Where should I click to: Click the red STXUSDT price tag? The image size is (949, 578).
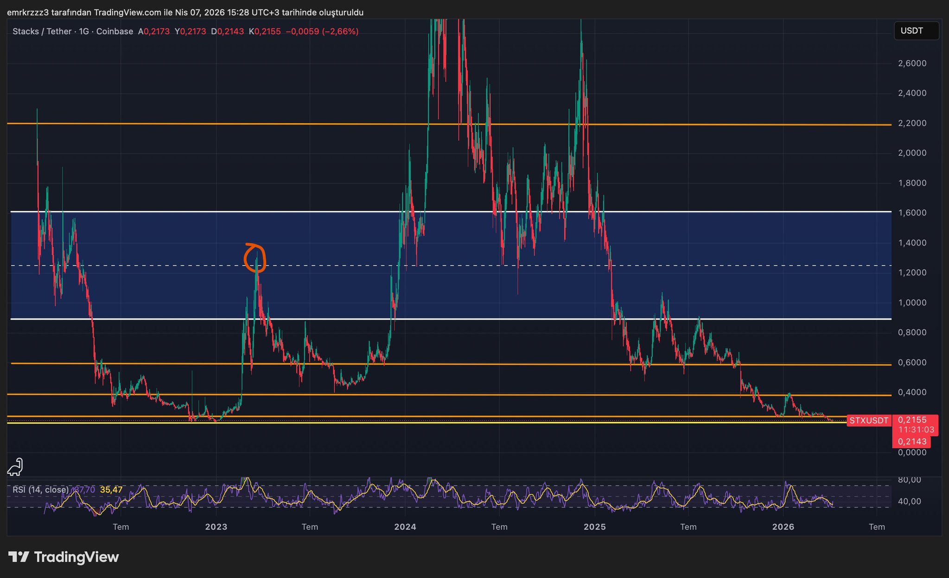pyautogui.click(x=868, y=421)
